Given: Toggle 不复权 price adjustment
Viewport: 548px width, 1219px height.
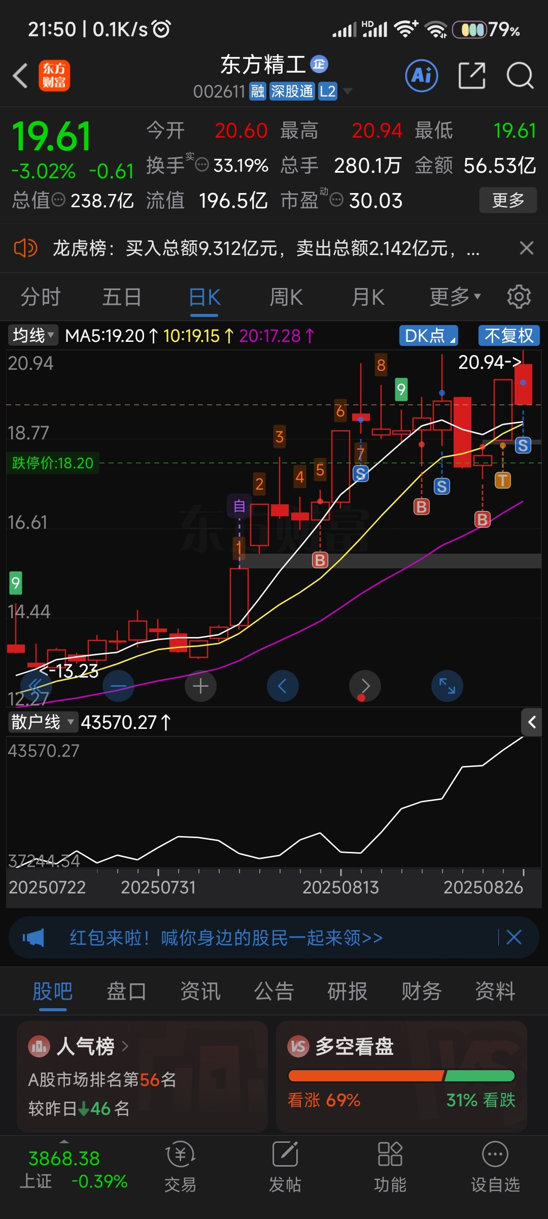Looking at the screenshot, I should point(509,335).
